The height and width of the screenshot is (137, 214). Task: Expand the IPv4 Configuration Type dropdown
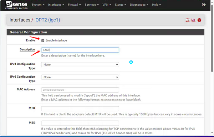click(x=80, y=65)
